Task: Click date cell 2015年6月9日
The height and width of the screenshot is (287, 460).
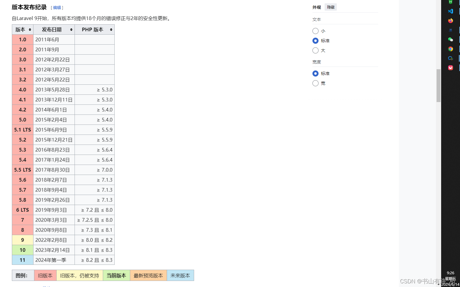Action: pyautogui.click(x=54, y=130)
